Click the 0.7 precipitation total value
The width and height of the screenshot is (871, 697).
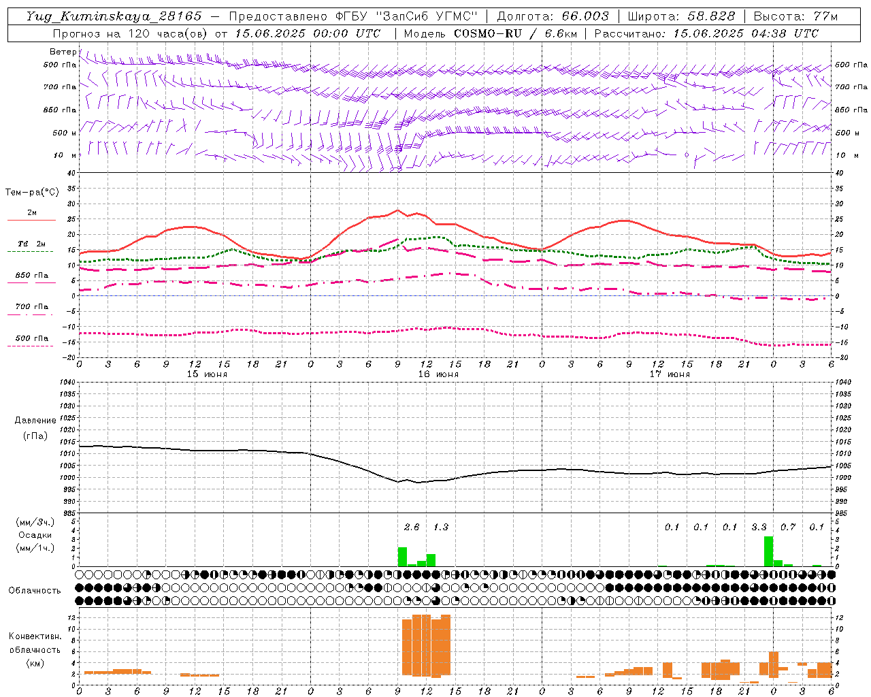(x=788, y=527)
